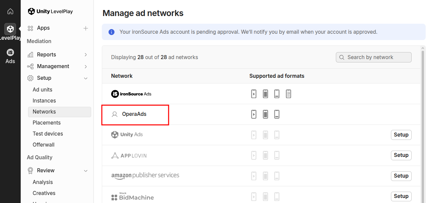Click the Network column header
432x203 pixels.
click(122, 76)
